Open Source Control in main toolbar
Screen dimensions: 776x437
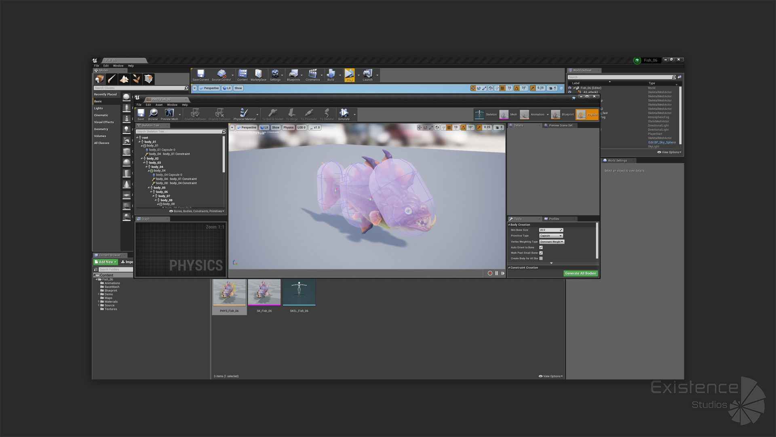[x=221, y=75]
